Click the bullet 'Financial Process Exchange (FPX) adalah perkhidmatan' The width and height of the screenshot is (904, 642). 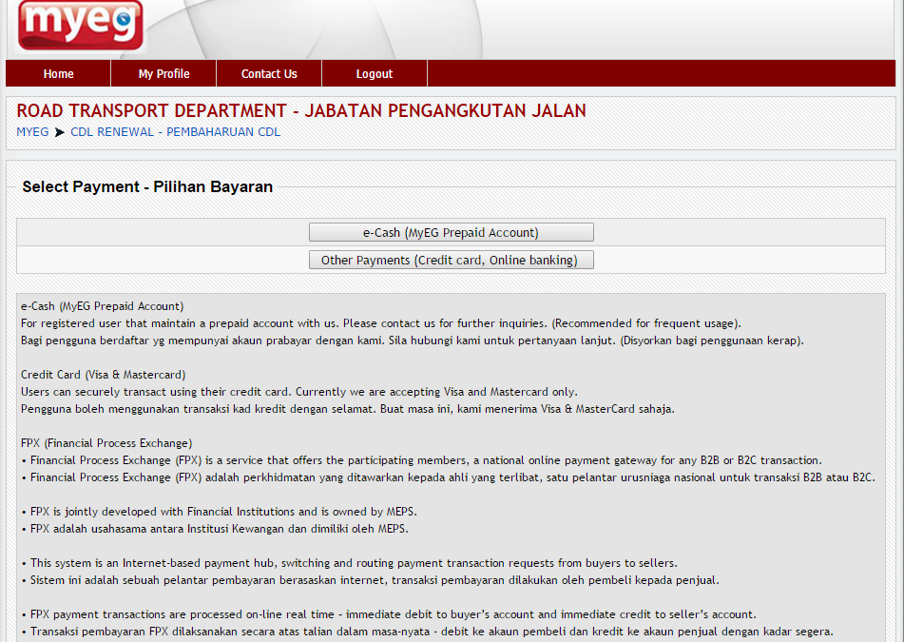coord(448,477)
